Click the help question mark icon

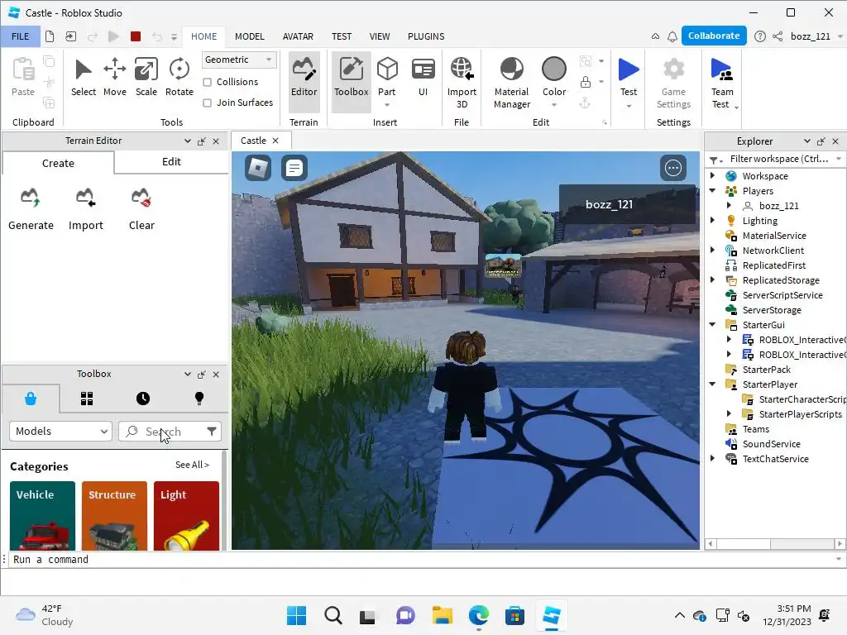click(x=759, y=36)
